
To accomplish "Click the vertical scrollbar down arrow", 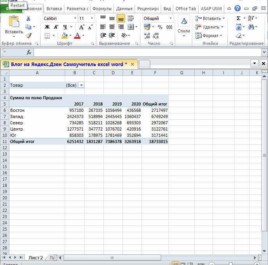I will tap(264, 251).
